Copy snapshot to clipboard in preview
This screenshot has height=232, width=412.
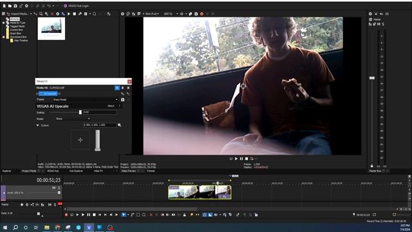tap(191, 14)
